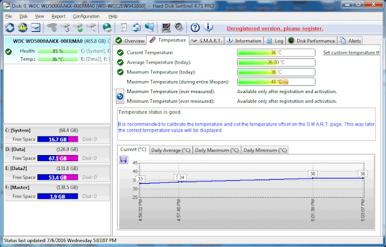Open the View menu
The width and height of the screenshot is (386, 247).
39,16
